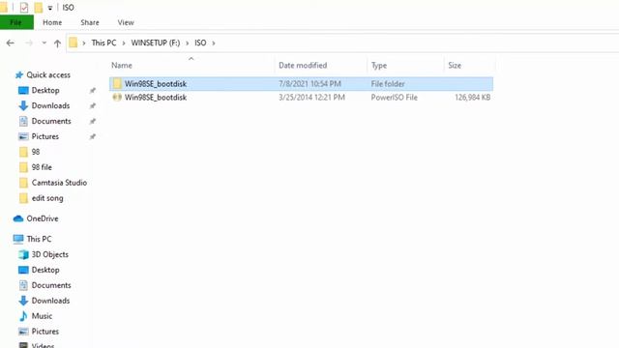Select the Win98SE_bootdisk PowerISO file
Image resolution: width=619 pixels, height=348 pixels.
[301, 97]
